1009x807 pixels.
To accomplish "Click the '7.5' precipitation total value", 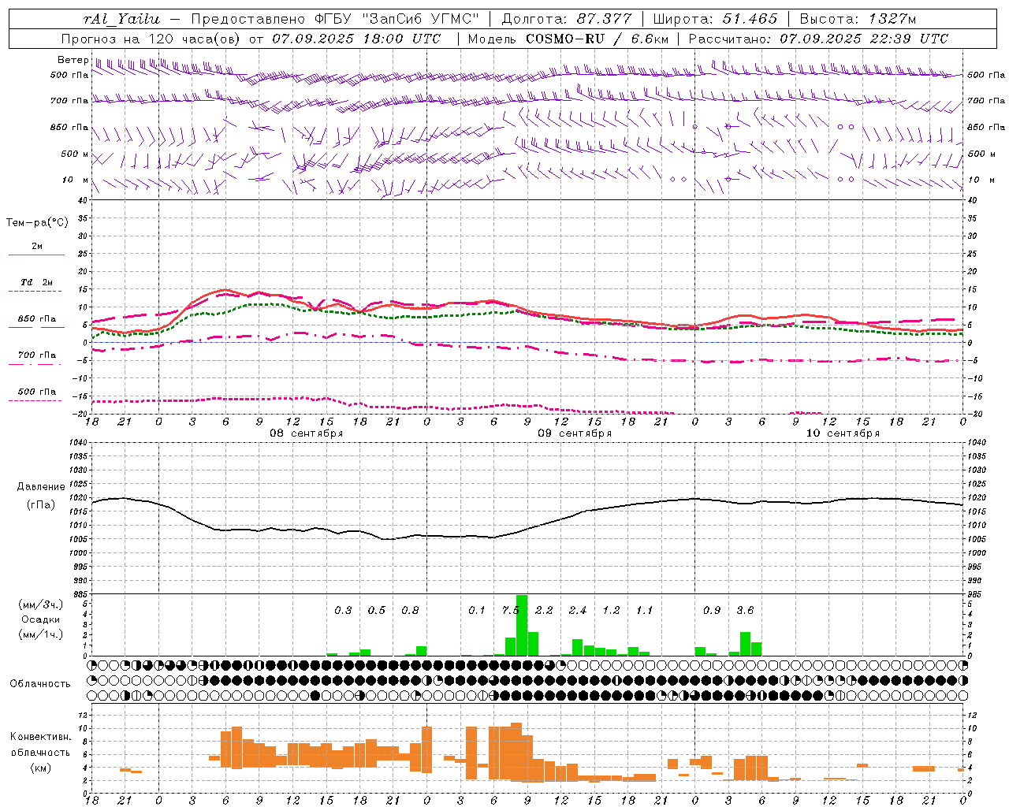I will 511,610.
